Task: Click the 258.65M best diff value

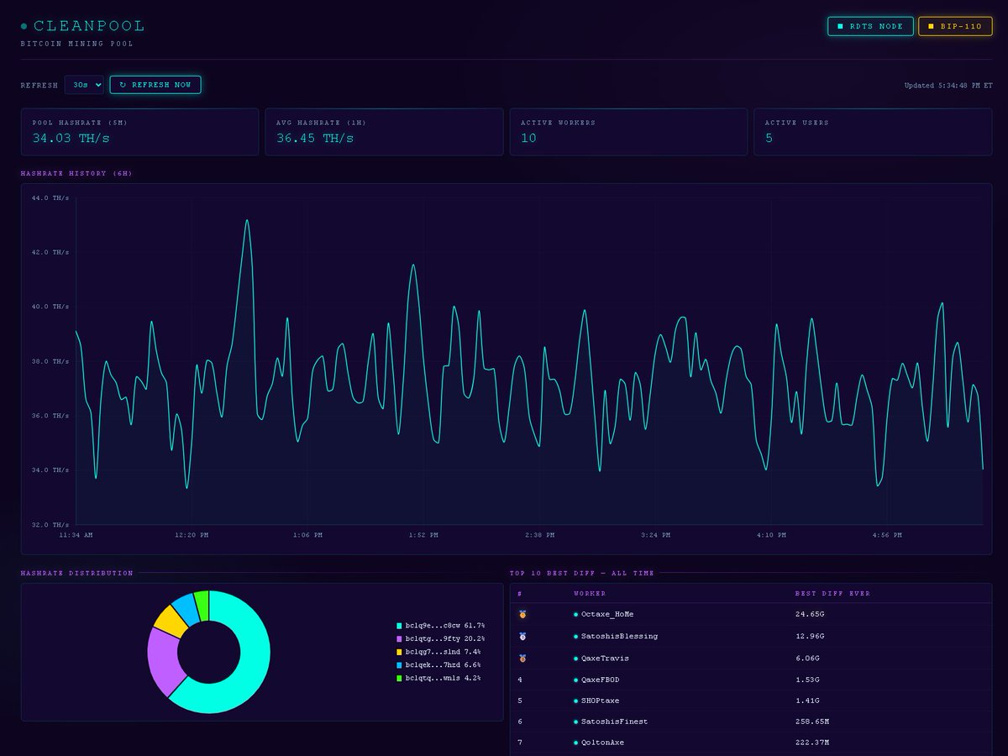Action: [x=811, y=722]
